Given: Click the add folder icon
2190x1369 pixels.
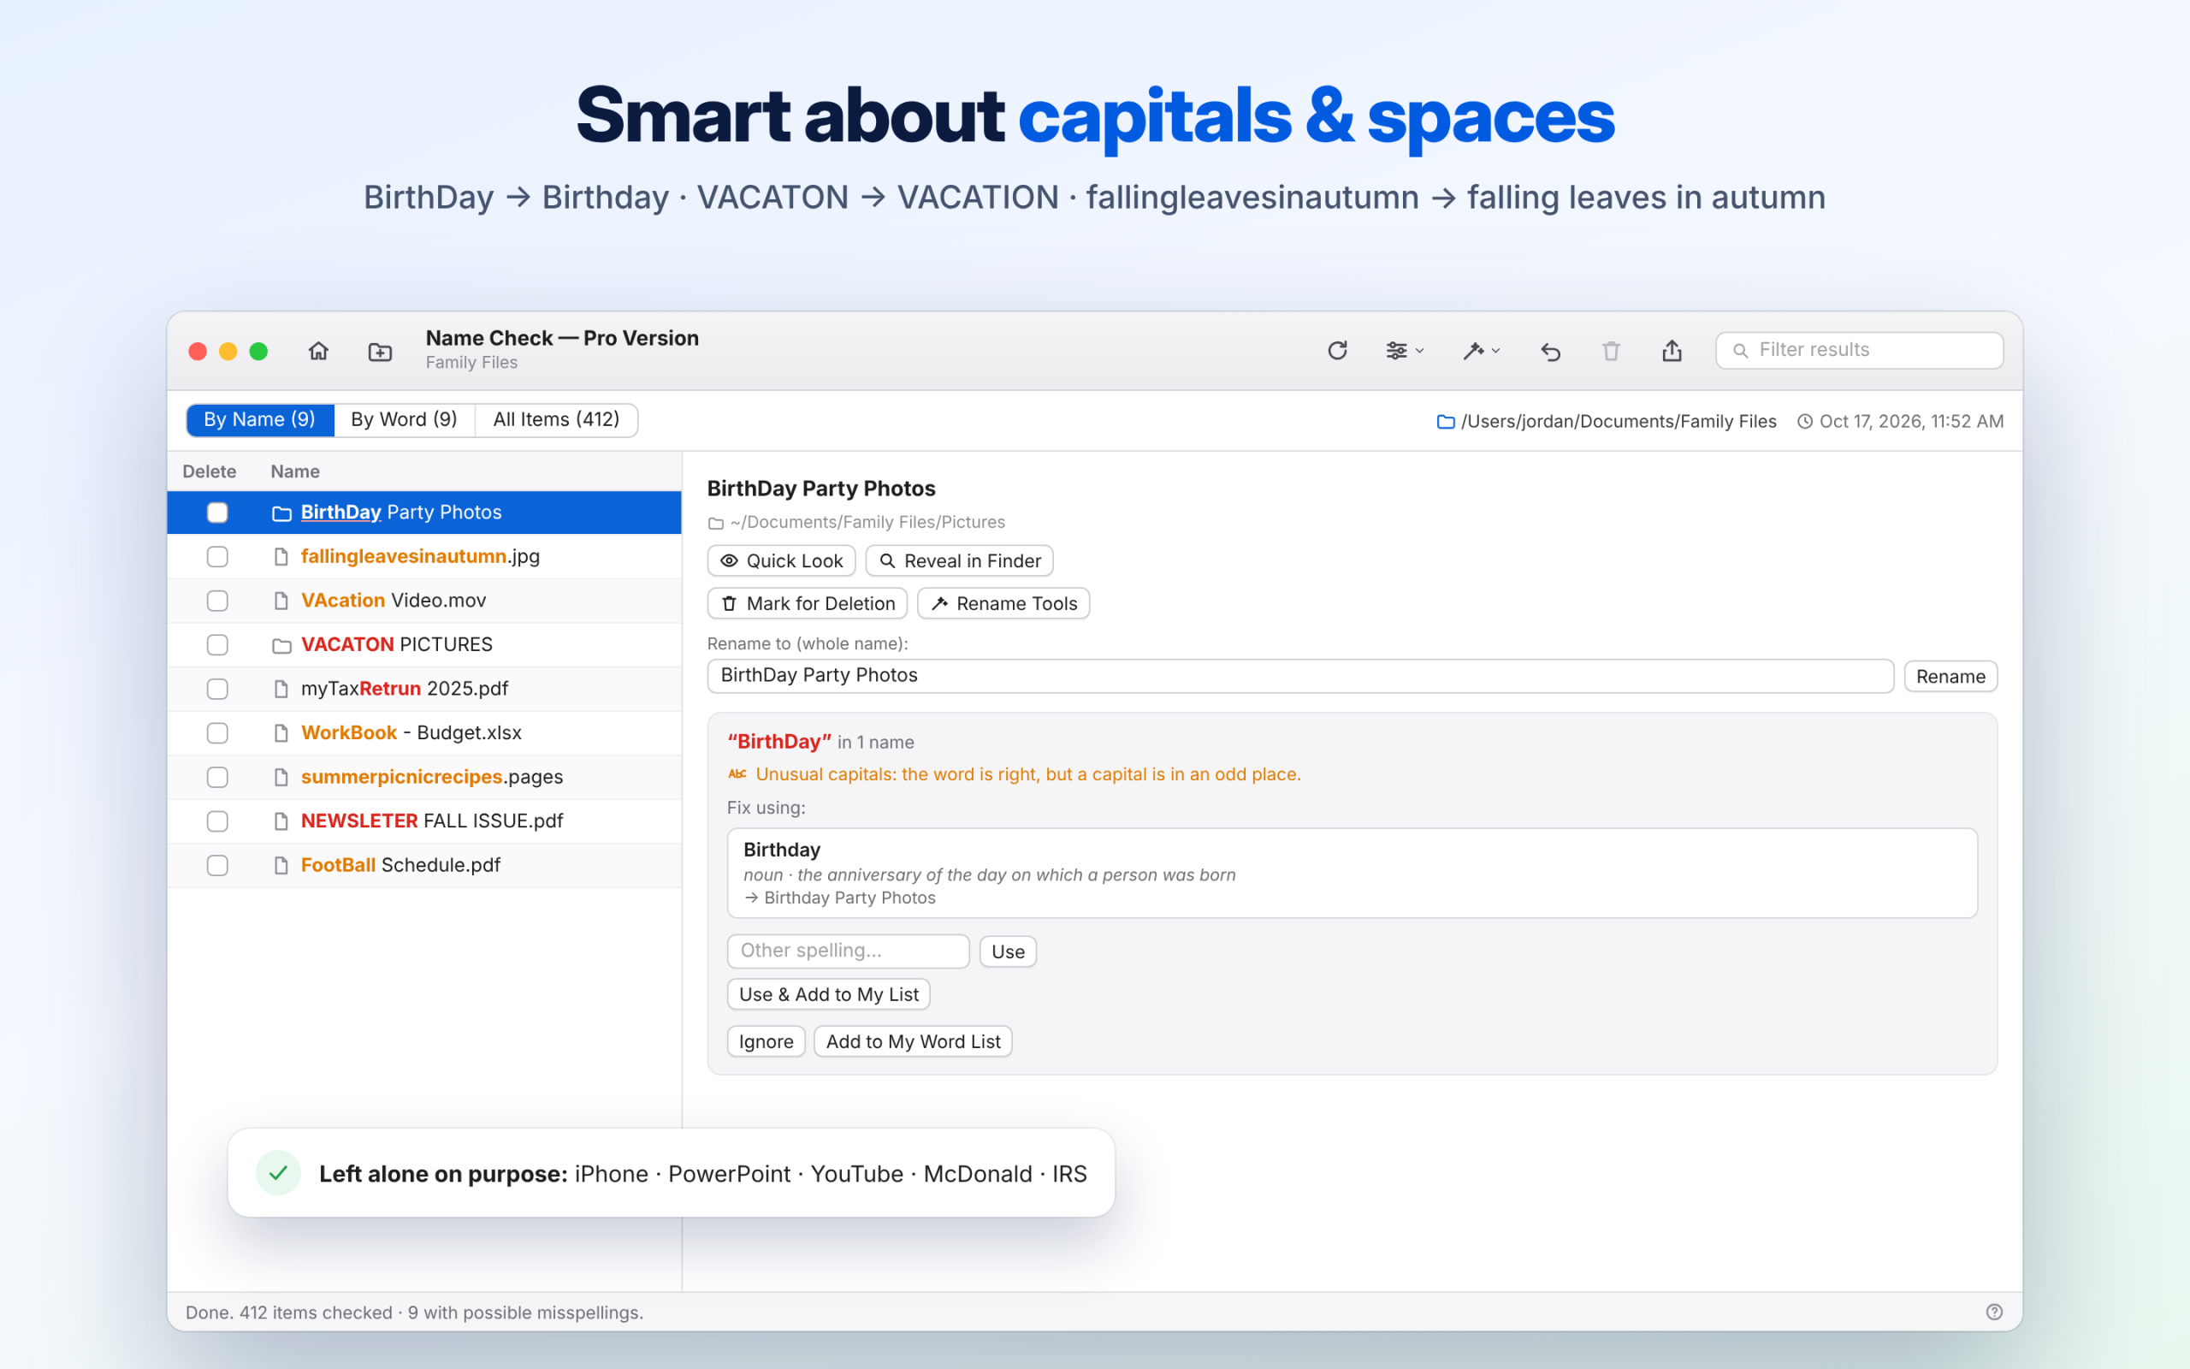Looking at the screenshot, I should coord(380,352).
